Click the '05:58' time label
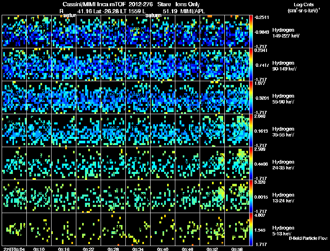The height and width of the screenshot is (251, 330). tap(237, 249)
